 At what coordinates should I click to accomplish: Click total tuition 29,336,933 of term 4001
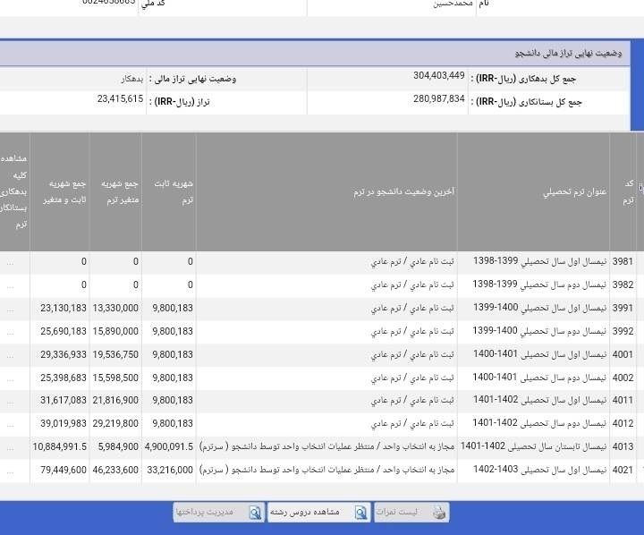coord(64,354)
